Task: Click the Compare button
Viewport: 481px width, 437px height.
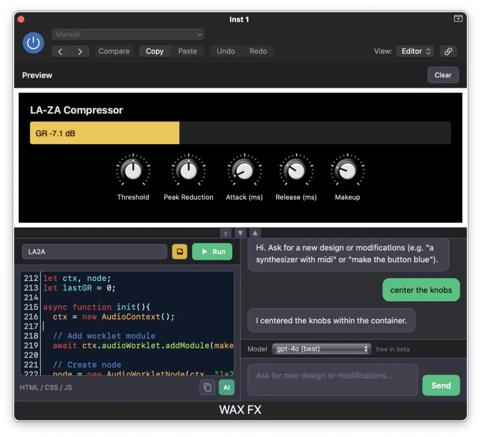Action: [114, 52]
